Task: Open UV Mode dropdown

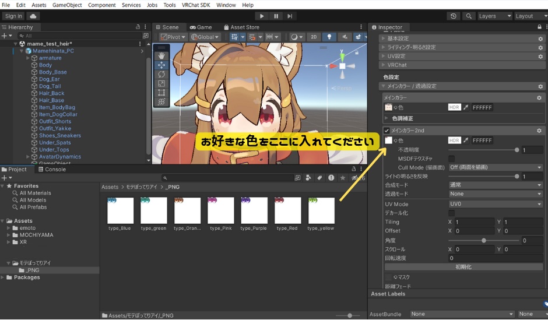Action: pyautogui.click(x=495, y=204)
